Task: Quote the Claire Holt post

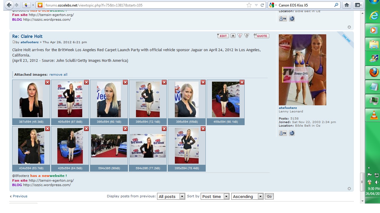Action: 261,36
